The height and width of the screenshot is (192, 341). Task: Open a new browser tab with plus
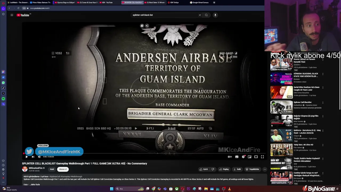pyautogui.click(x=214, y=2)
